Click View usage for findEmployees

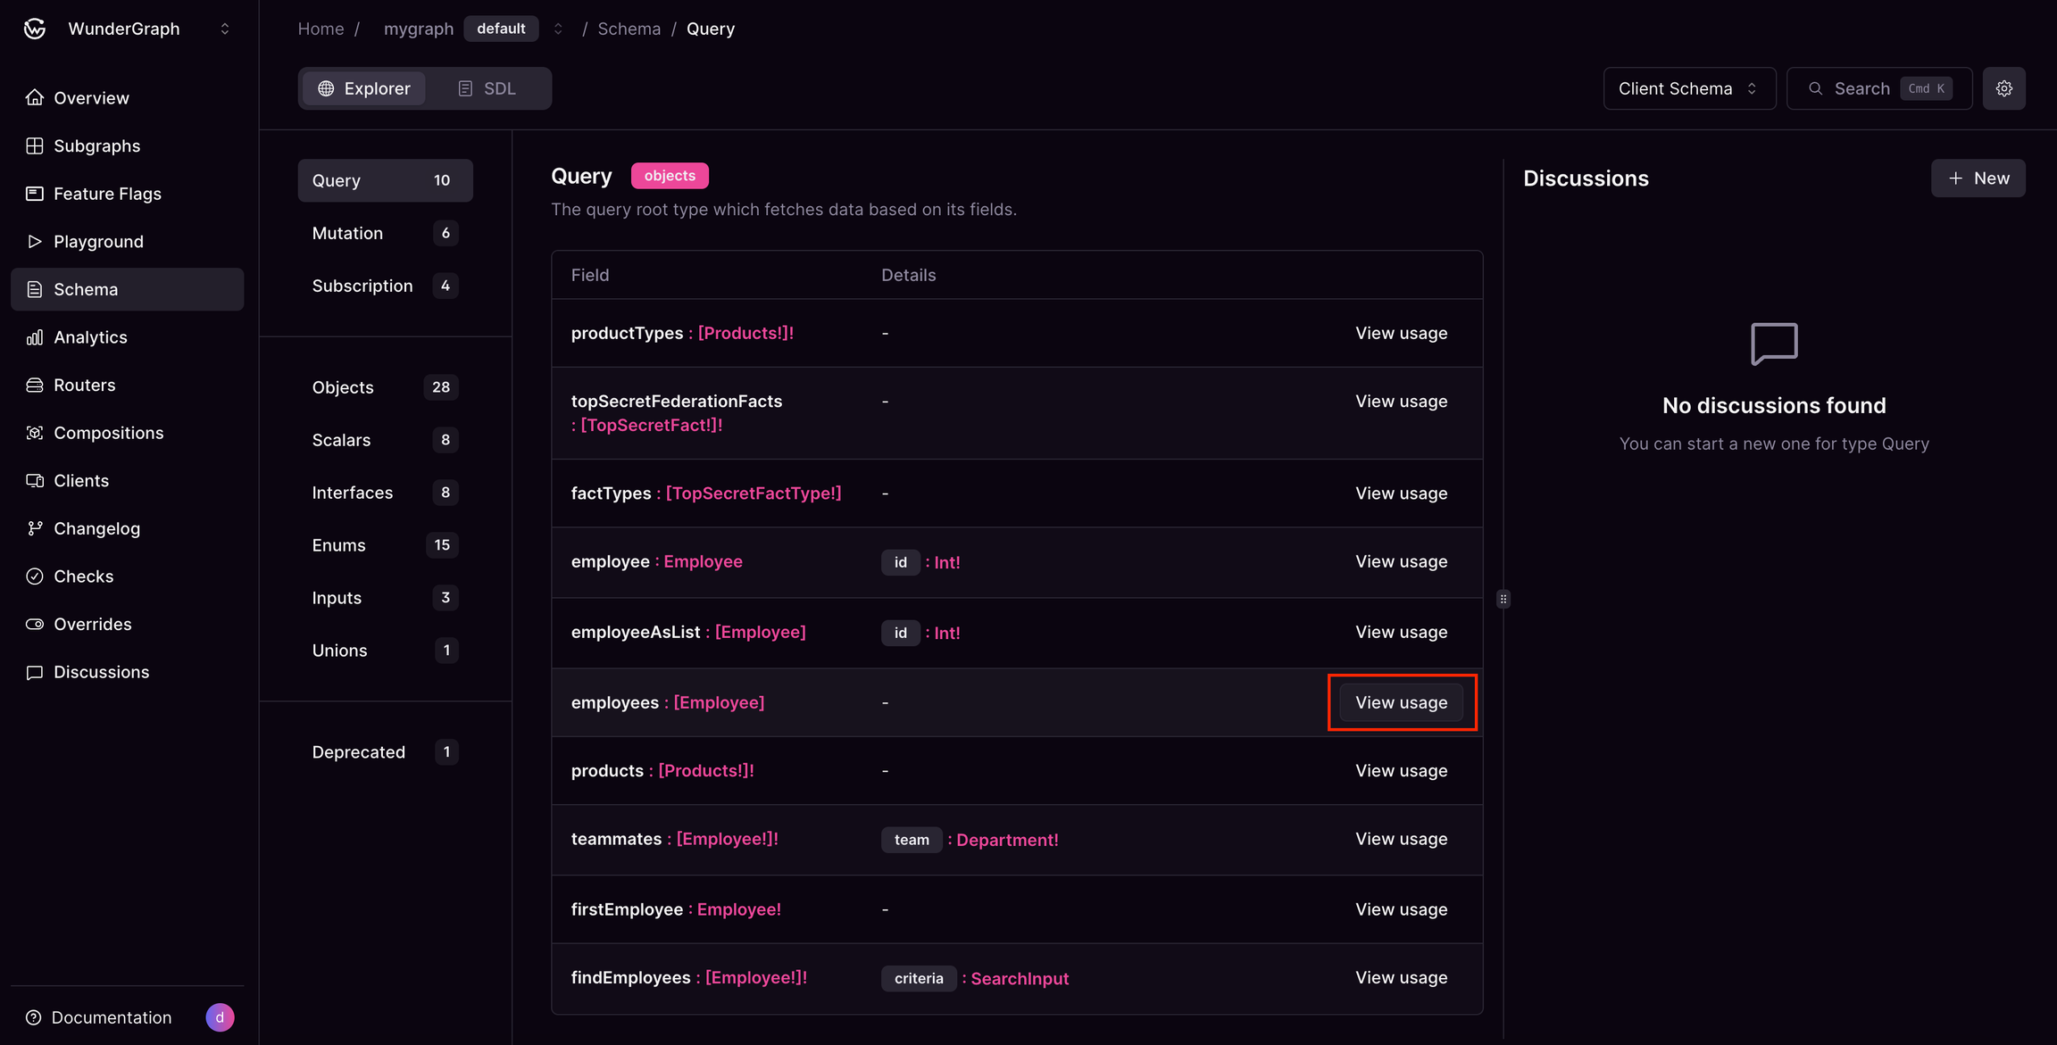1401,978
